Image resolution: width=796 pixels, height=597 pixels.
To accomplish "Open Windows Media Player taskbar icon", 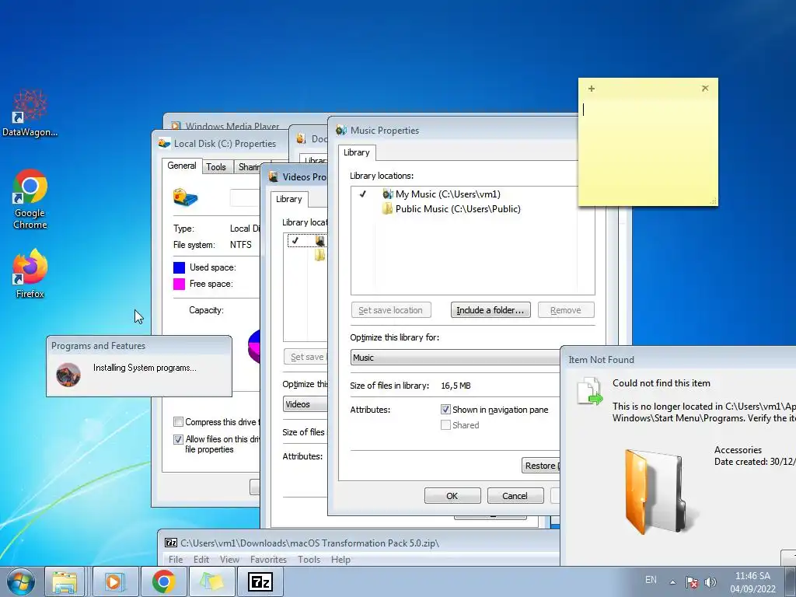I will 115,581.
